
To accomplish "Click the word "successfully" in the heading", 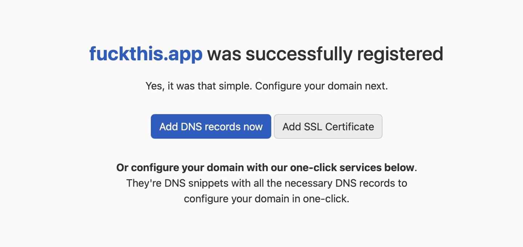I will click(299, 54).
